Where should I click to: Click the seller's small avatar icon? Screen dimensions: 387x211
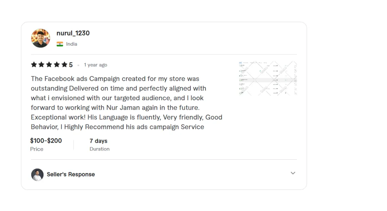pyautogui.click(x=37, y=174)
